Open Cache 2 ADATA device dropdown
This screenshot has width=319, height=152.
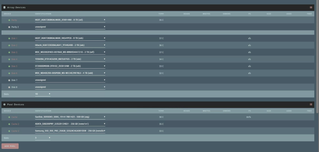[70, 124]
